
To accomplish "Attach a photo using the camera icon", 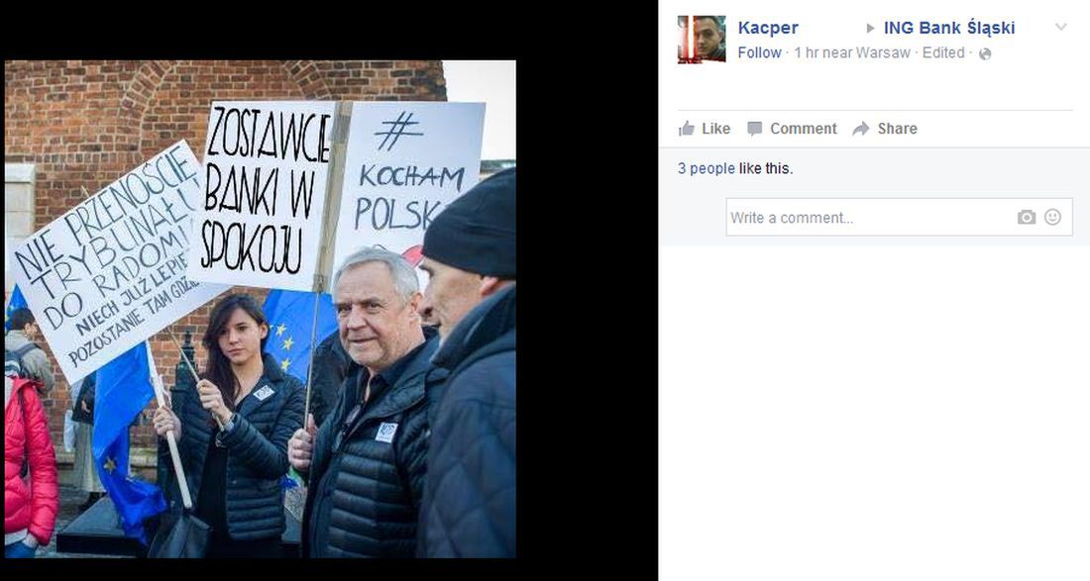I will click(x=1027, y=218).
